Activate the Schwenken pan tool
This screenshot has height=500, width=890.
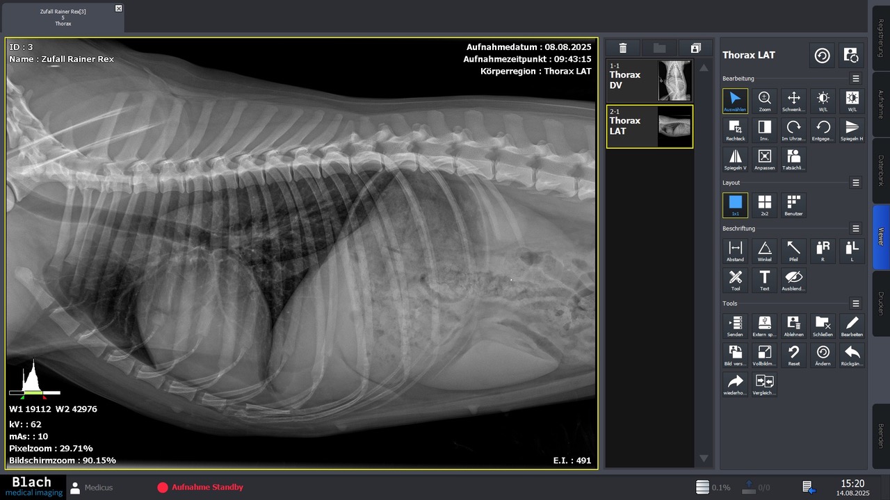tap(793, 101)
